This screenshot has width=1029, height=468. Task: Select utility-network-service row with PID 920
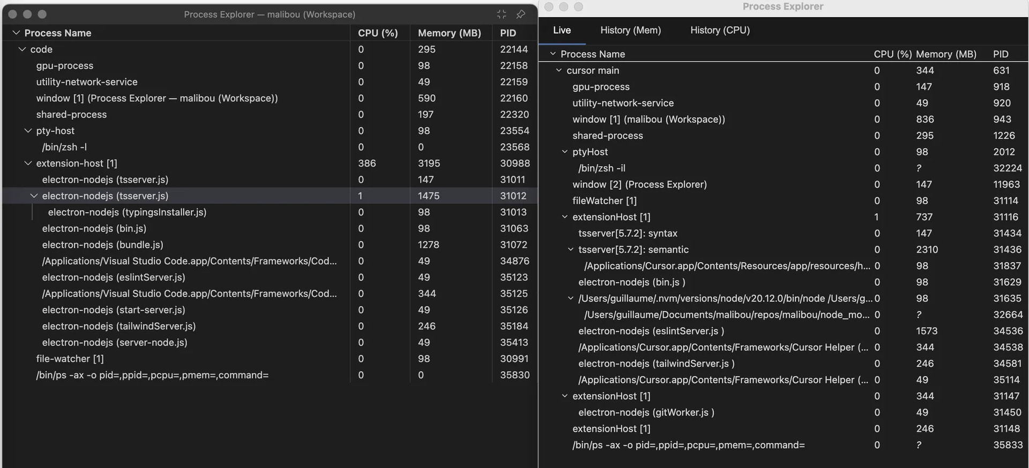[784, 103]
